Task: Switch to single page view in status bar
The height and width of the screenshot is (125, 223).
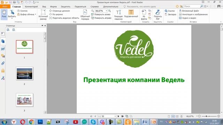Action: pyautogui.click(x=169, y=116)
